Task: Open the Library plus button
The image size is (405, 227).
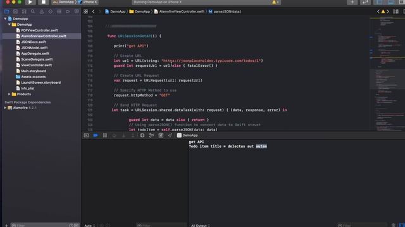Action: tap(352, 2)
